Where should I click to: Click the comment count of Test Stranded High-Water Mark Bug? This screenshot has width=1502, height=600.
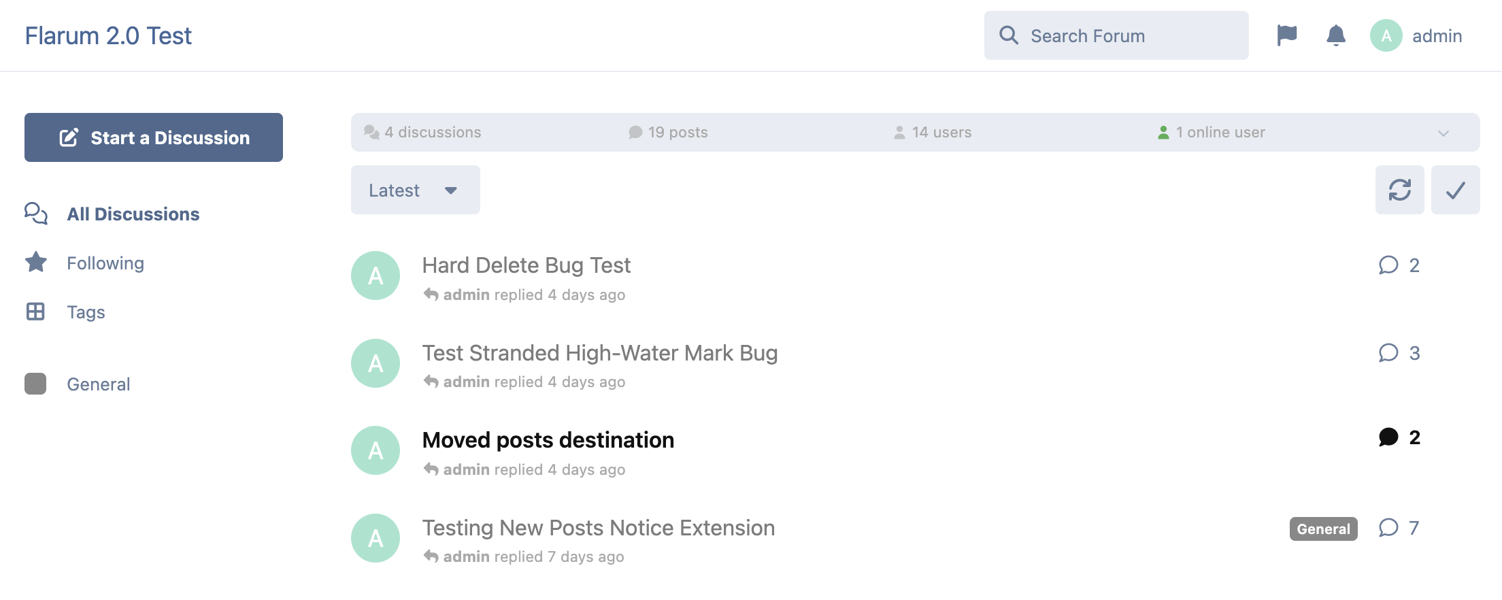pyautogui.click(x=1399, y=353)
